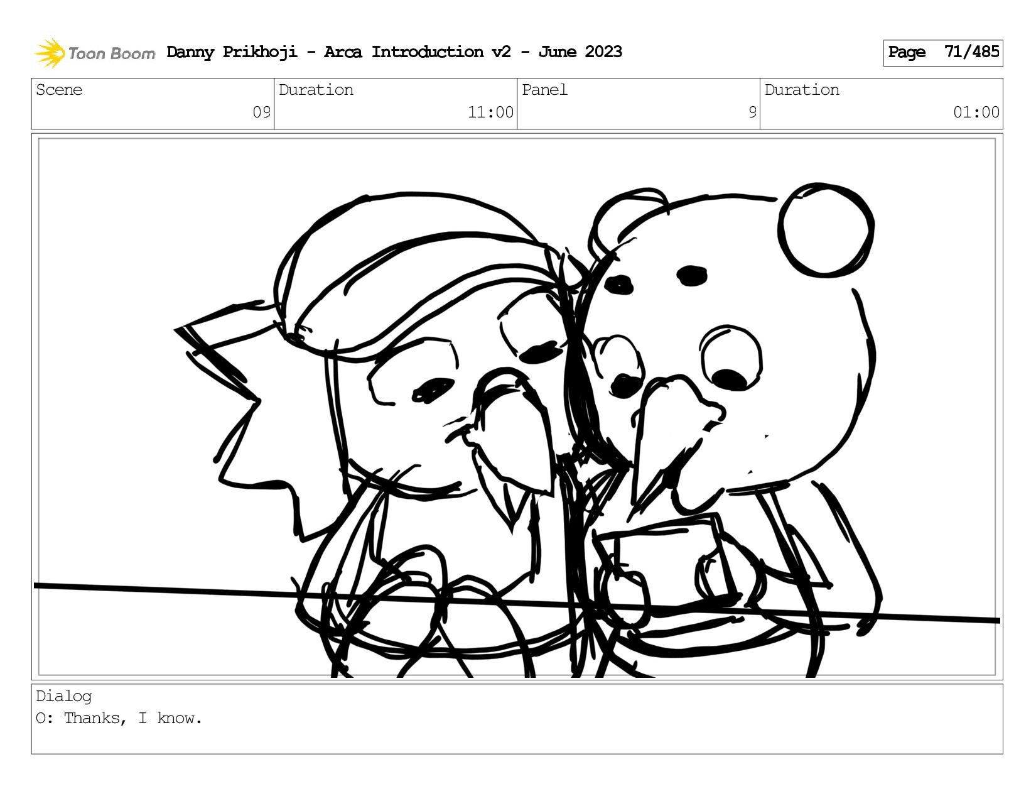Click the 'Page 71/485' box
Image resolution: width=1036 pixels, height=801 pixels.
[x=943, y=53]
